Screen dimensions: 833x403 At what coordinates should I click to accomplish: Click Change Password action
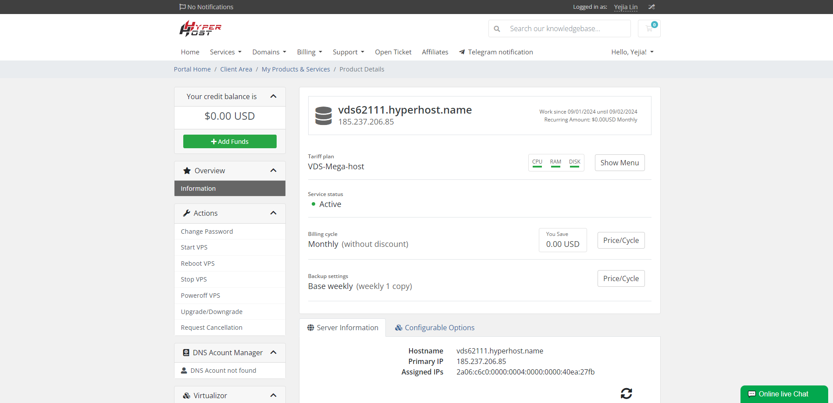coord(230,232)
